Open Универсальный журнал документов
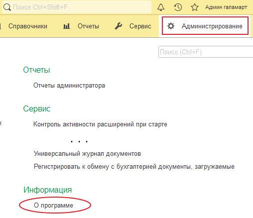 (87, 154)
